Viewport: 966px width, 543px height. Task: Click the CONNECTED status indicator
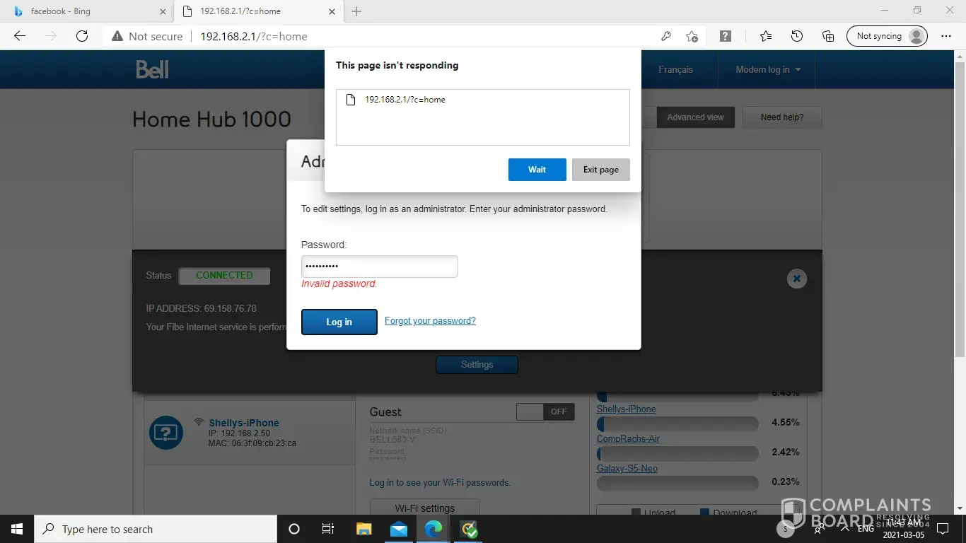(x=224, y=276)
